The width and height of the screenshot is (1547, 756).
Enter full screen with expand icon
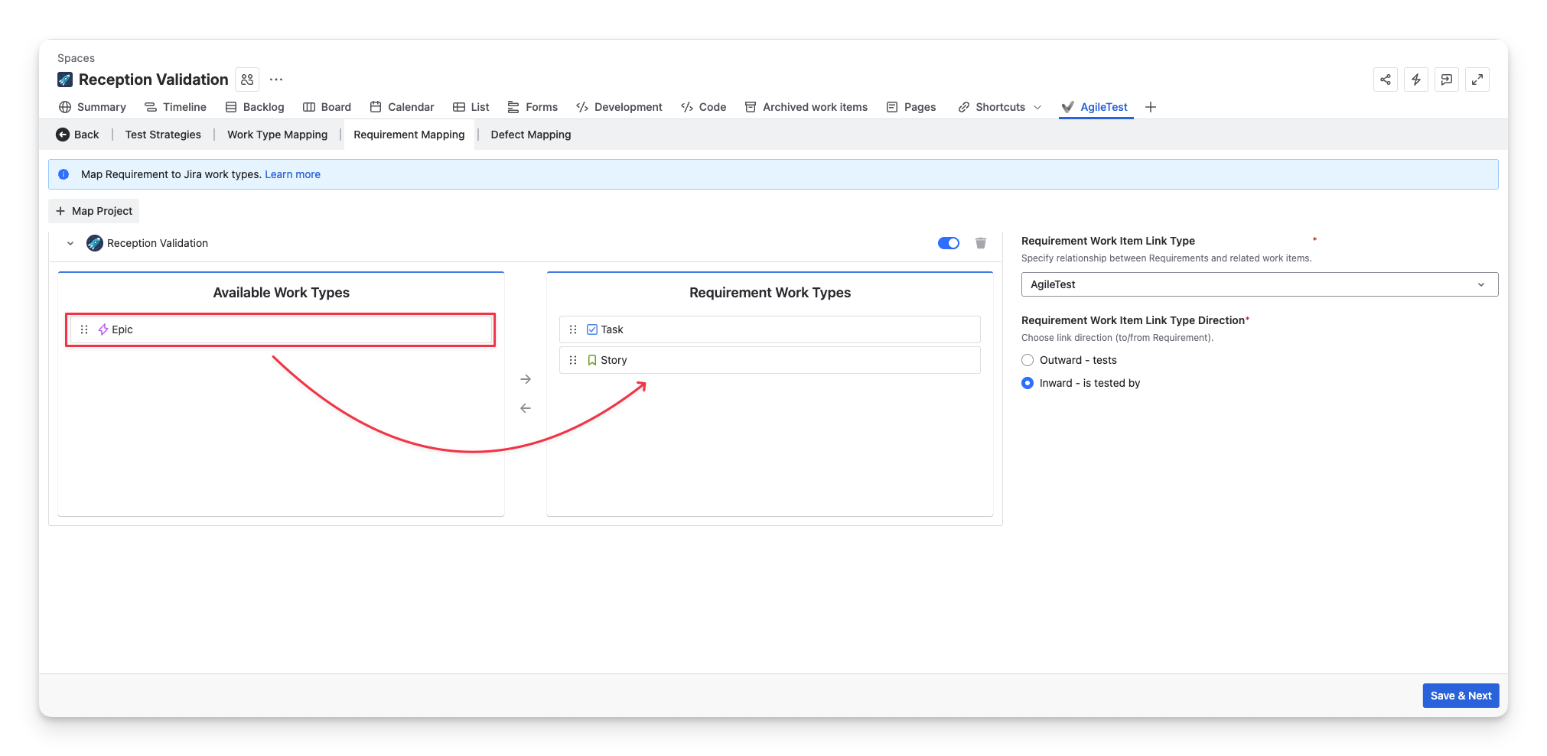(1477, 79)
